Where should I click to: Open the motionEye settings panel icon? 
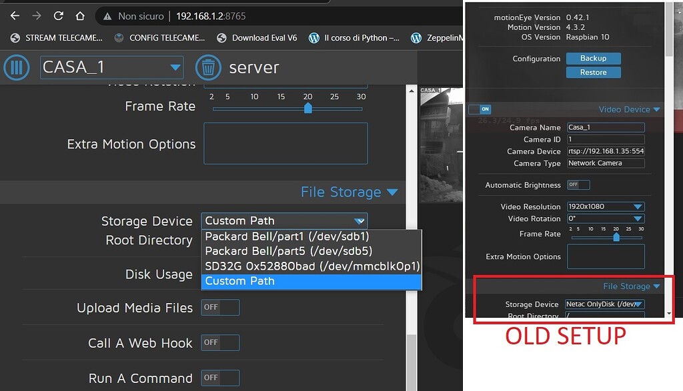16,67
